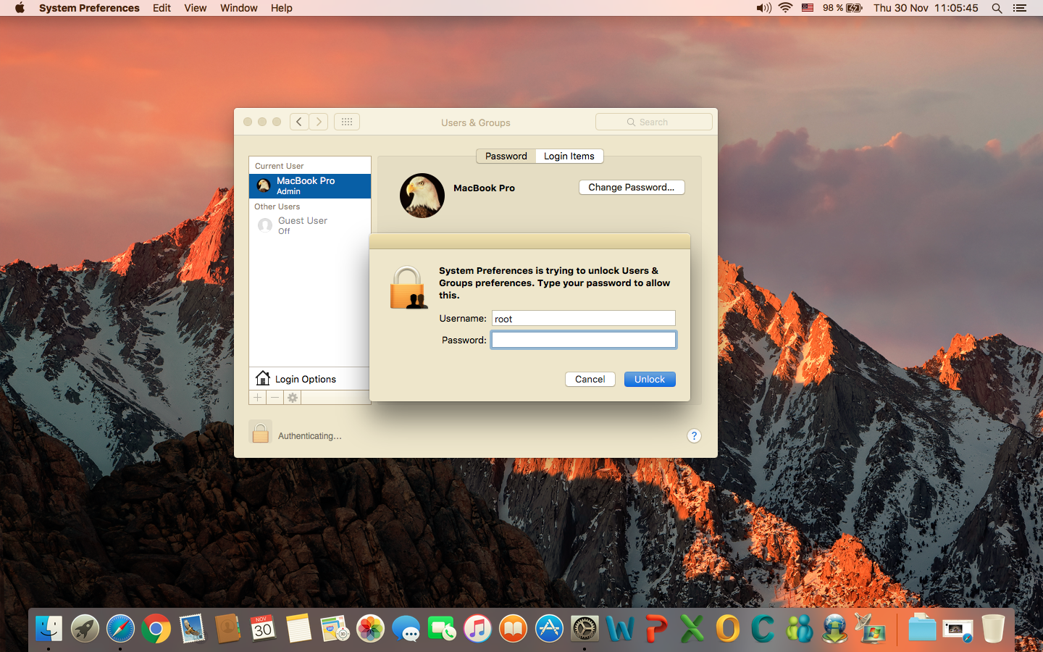Open Microsoft Communicator C icon in Dock
Viewport: 1043px width, 652px height.
coord(763,628)
